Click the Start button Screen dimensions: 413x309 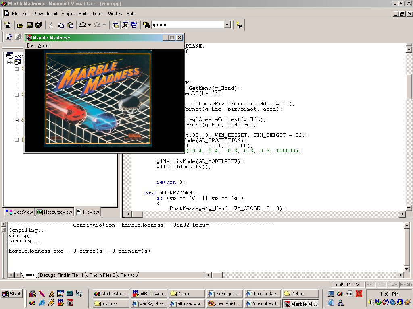point(12,294)
